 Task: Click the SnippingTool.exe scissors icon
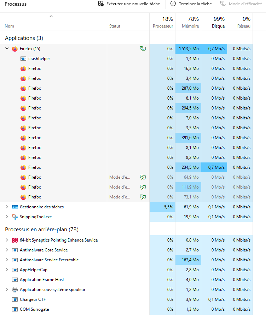[x=15, y=217]
